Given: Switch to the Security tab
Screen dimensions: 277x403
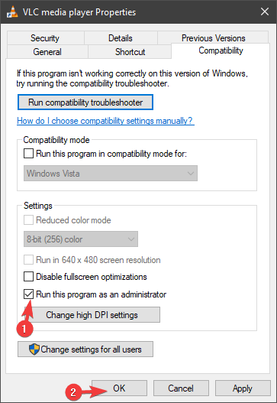Looking at the screenshot, I should (45, 38).
